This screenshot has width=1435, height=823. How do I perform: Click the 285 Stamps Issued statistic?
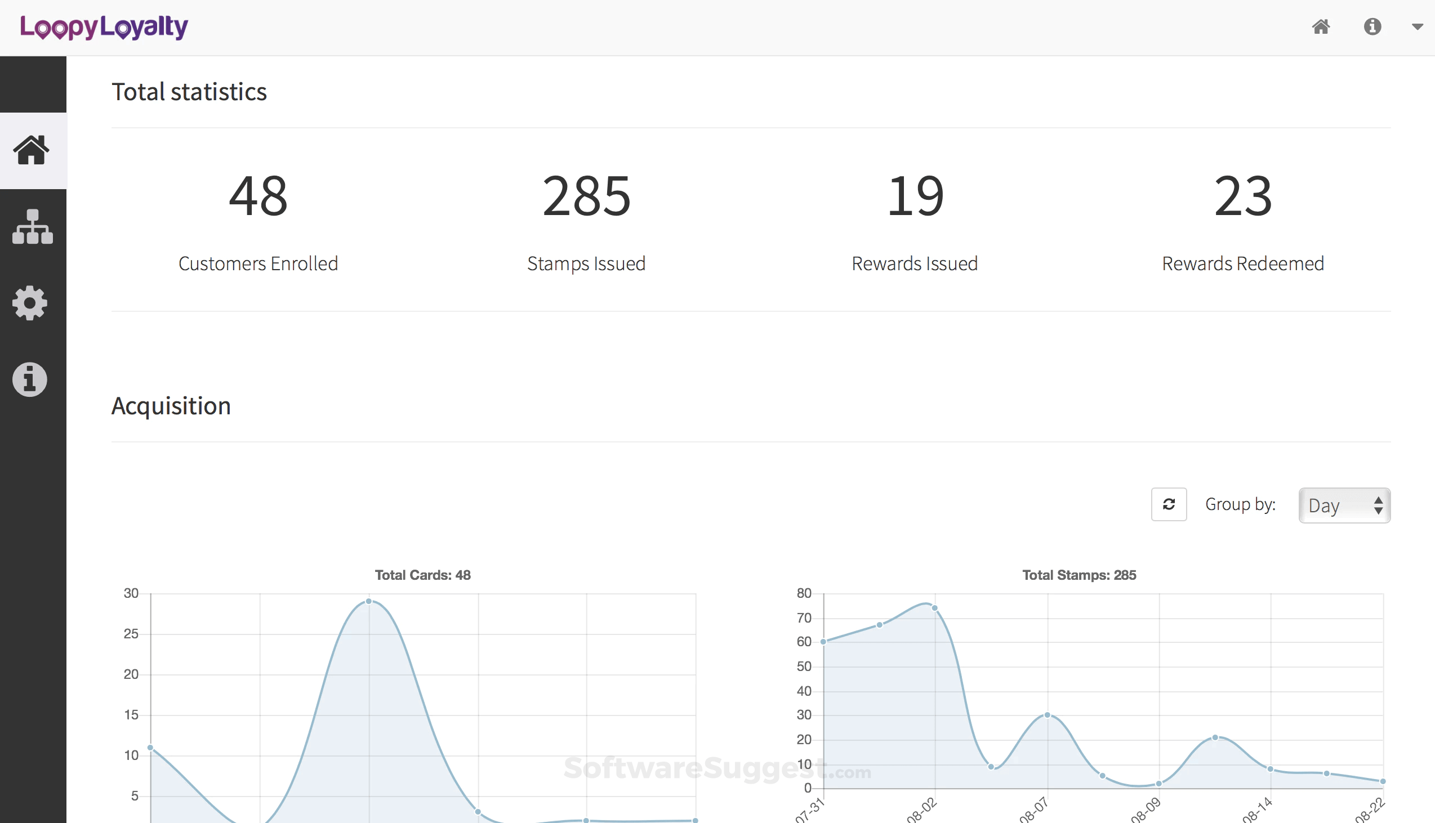(586, 195)
